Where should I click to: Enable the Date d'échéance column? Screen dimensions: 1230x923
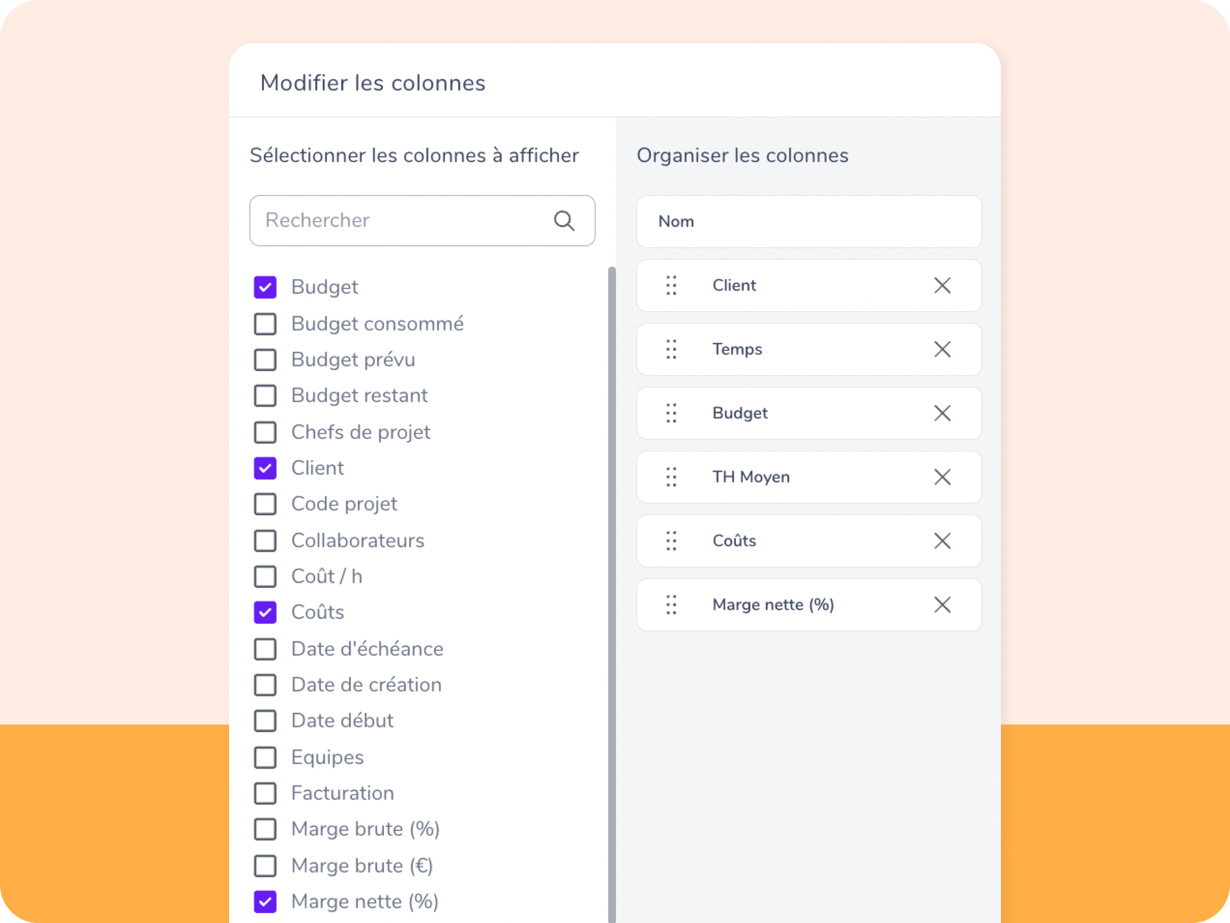click(x=265, y=649)
